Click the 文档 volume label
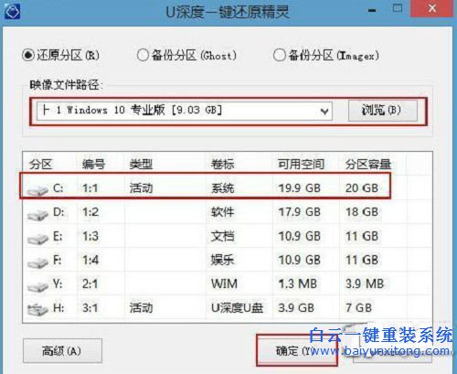Image resolution: width=457 pixels, height=374 pixels. point(223,236)
